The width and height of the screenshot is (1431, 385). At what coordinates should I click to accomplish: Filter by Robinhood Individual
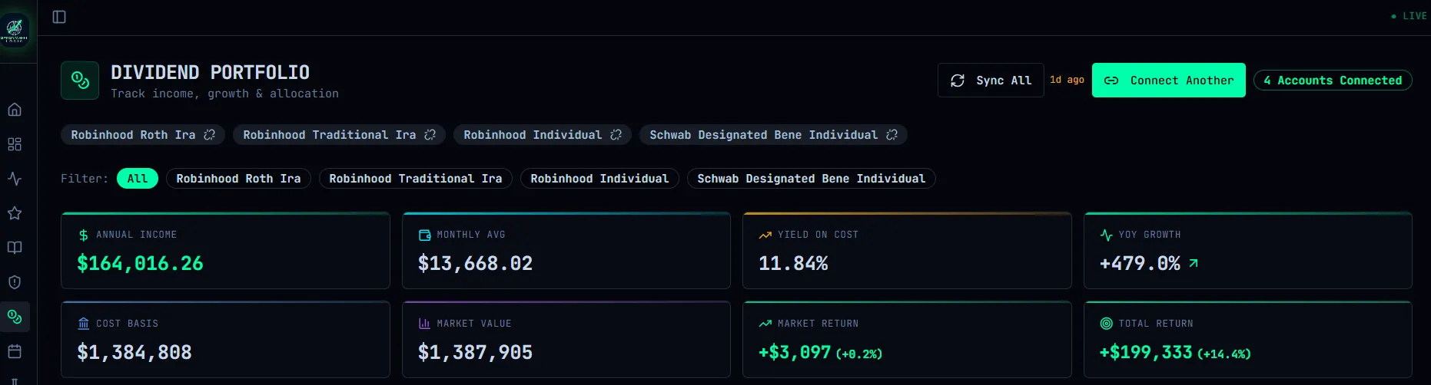click(x=599, y=179)
